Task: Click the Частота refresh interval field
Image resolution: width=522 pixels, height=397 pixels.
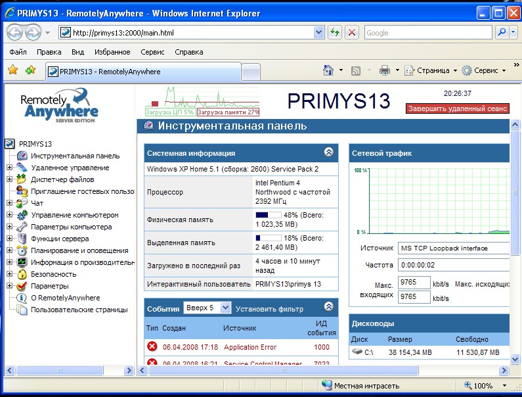Action: tap(454, 265)
